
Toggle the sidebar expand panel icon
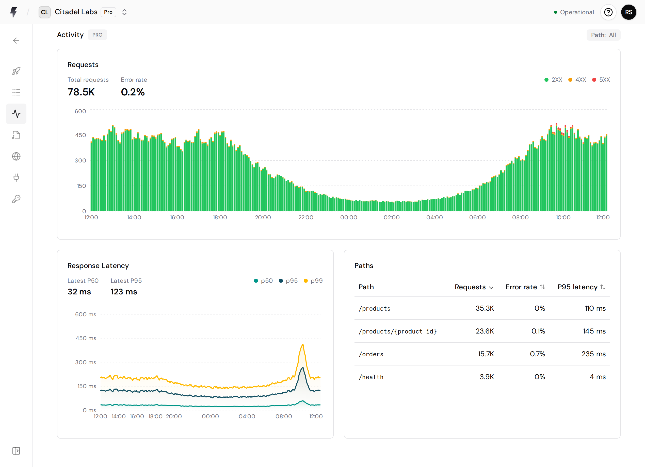pos(16,451)
